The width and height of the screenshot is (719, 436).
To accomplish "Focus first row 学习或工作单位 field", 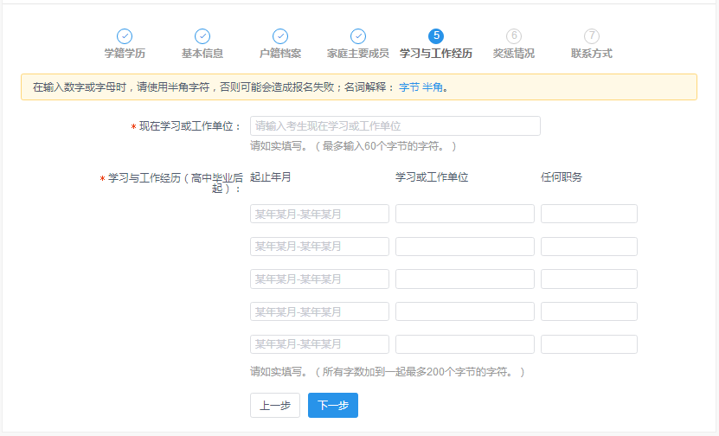I will (x=465, y=214).
